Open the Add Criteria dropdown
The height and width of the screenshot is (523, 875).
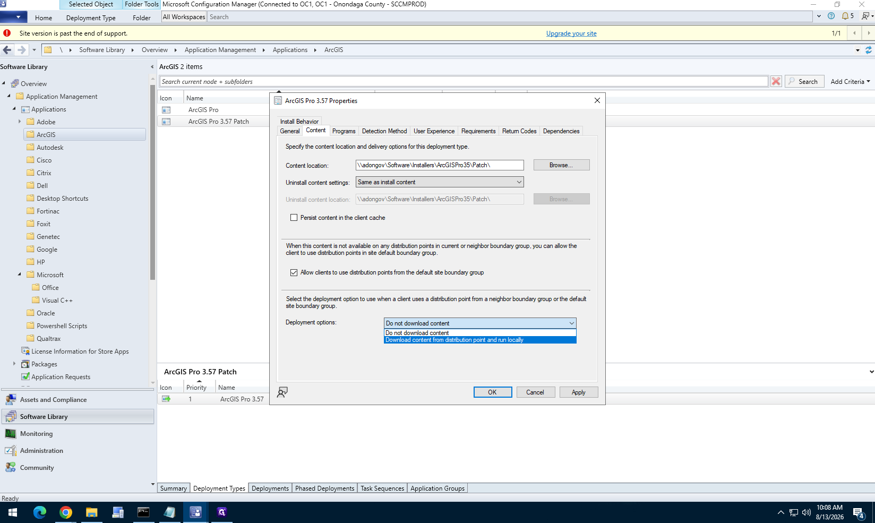pos(850,81)
